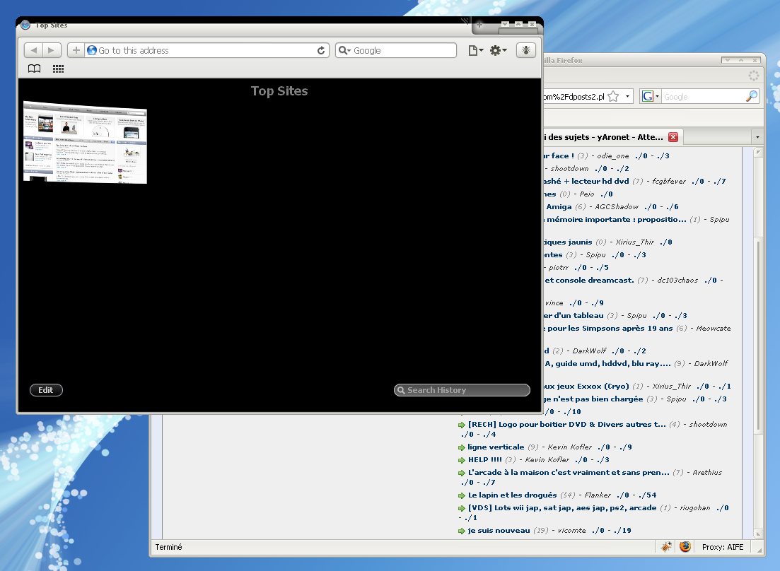780x571 pixels.
Task: Close the yAronet tab in Firefox
Action: click(x=673, y=136)
